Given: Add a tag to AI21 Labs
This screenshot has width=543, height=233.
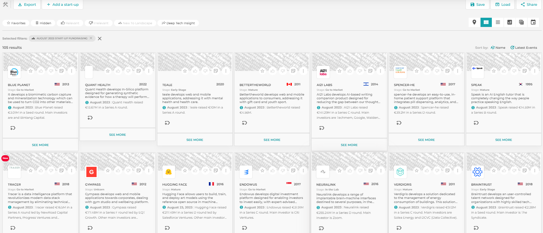Looking at the screenshot, I should coord(321,128).
